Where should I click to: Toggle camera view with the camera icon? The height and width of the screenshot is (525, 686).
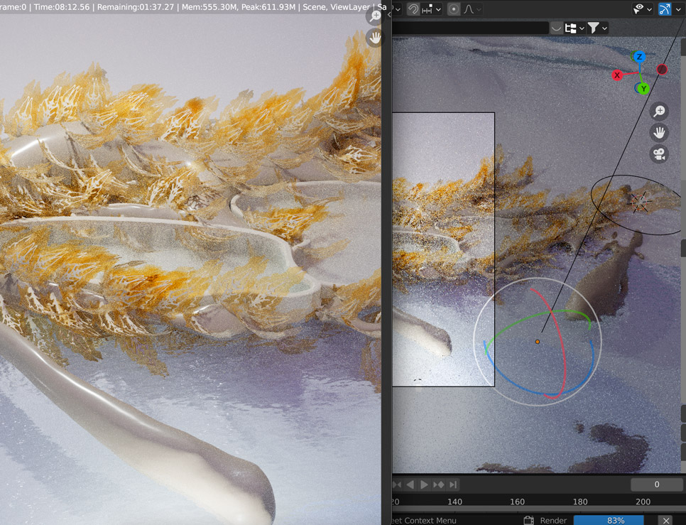[x=659, y=154]
